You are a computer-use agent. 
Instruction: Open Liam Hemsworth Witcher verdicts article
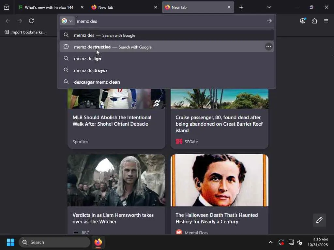point(113,218)
